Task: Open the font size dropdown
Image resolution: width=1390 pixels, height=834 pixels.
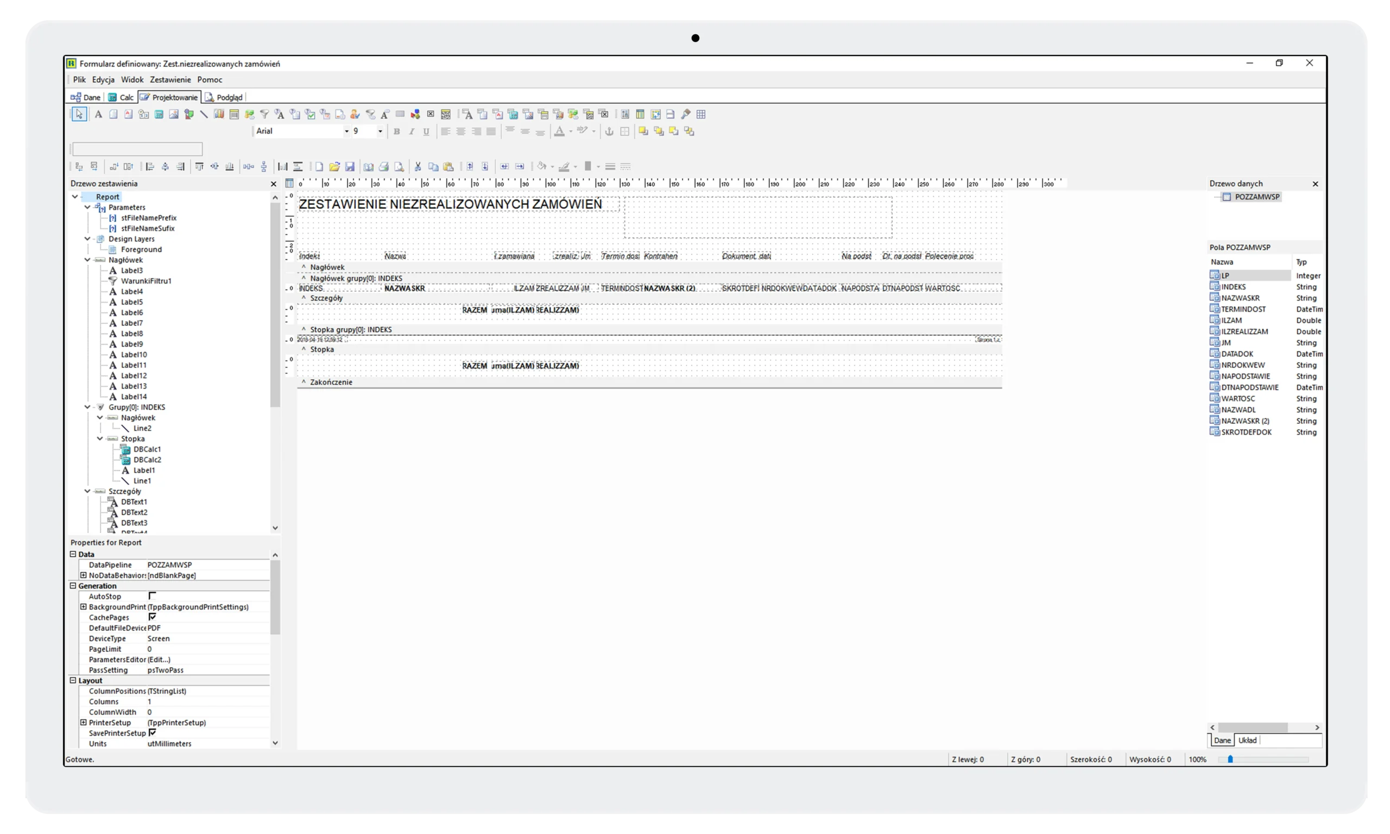Action: (x=380, y=131)
